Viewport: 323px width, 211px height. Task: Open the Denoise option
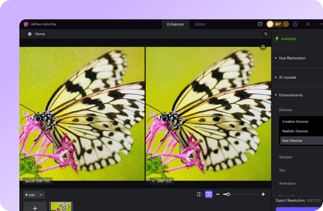[285, 110]
